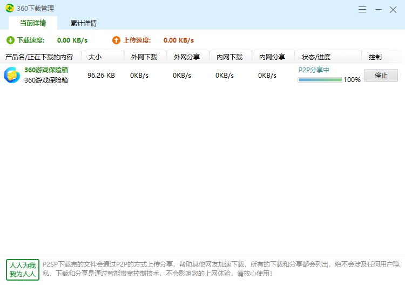Click the 外网分享 column header
This screenshot has height=286, width=405.
(x=188, y=57)
